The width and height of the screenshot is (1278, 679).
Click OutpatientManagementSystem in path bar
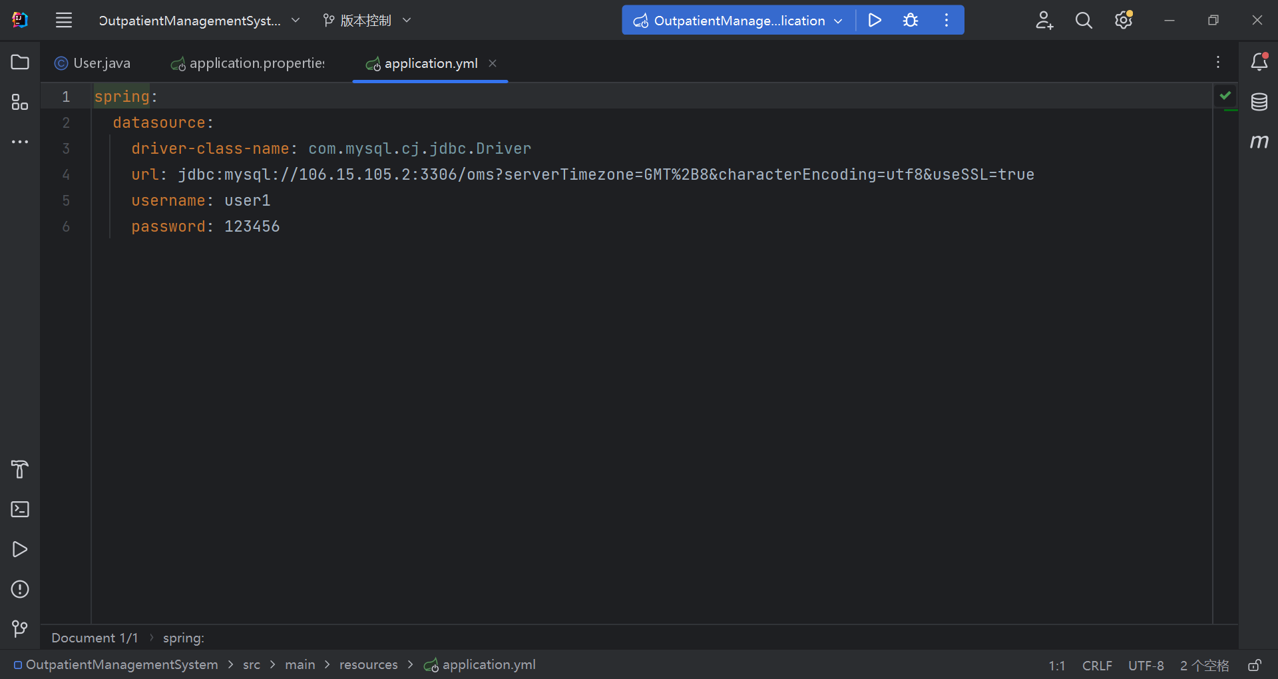(x=116, y=665)
